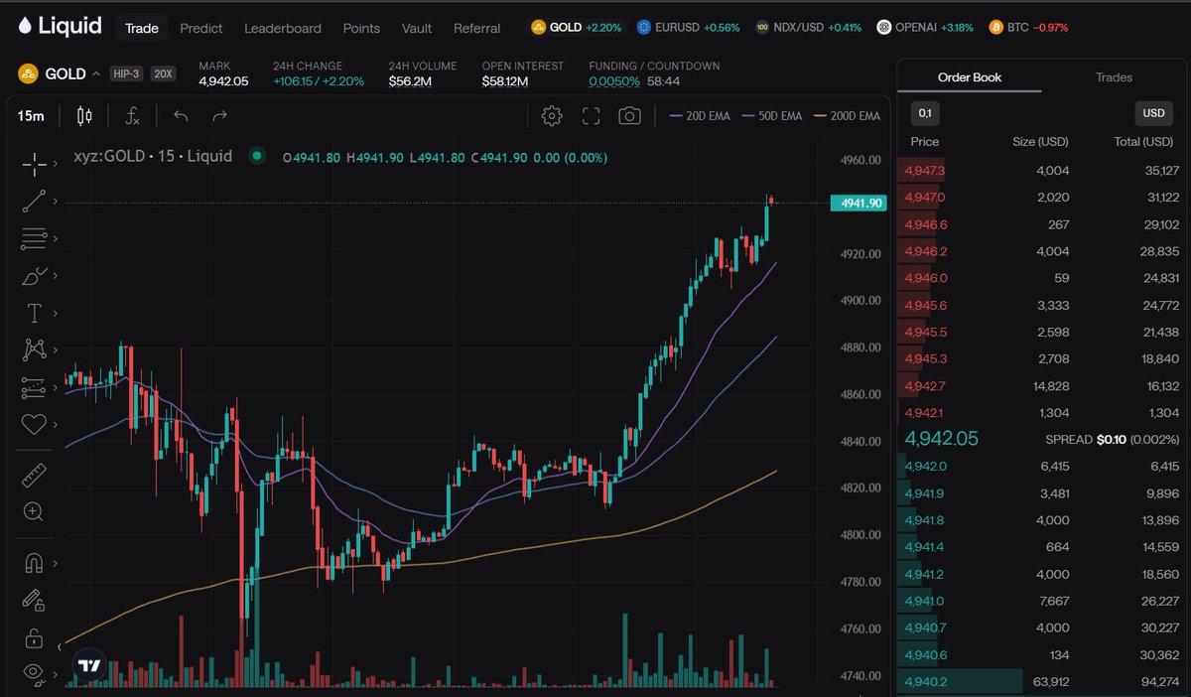The image size is (1191, 697).
Task: Toggle the magnet snap mode
Action: tap(34, 563)
